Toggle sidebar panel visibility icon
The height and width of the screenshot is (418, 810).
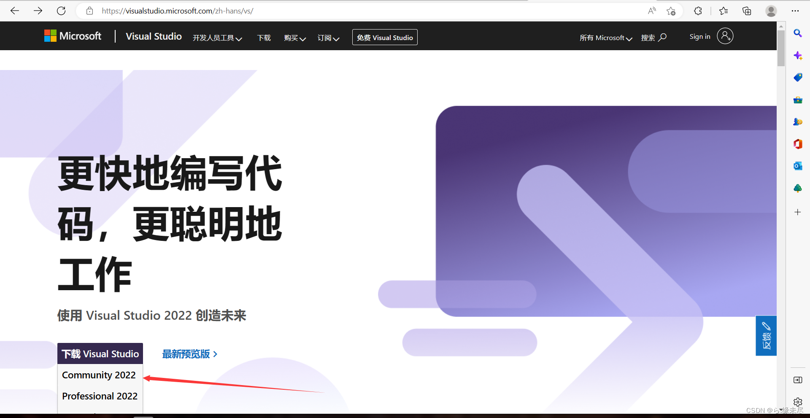click(798, 380)
